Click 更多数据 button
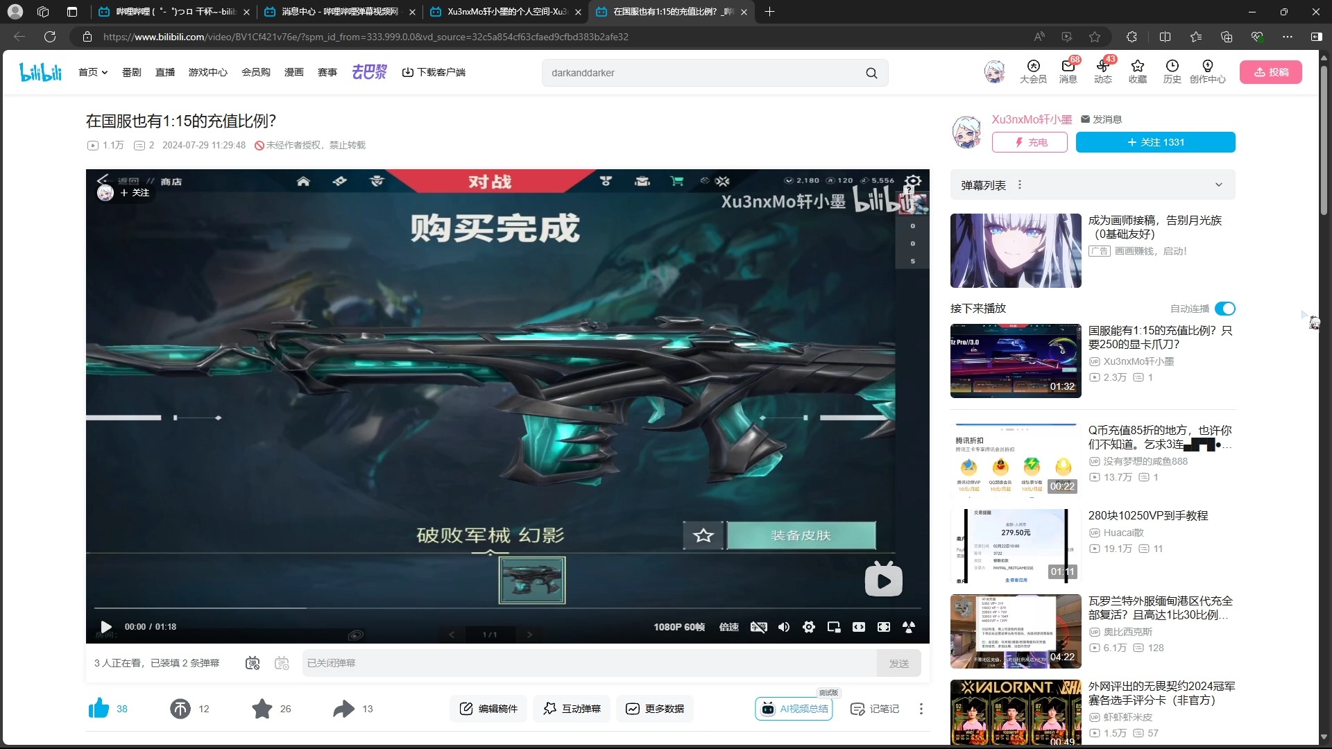Screen dimensions: 1332x749 (x=655, y=709)
